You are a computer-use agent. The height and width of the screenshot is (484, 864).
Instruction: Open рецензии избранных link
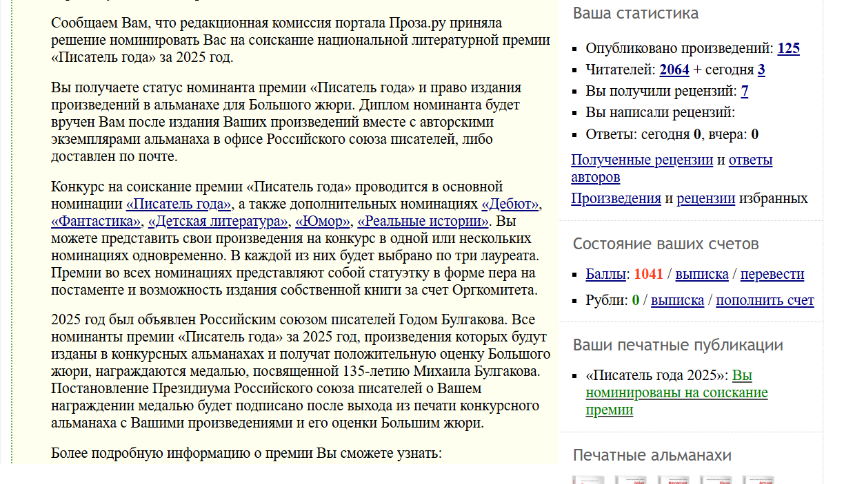[x=705, y=198]
